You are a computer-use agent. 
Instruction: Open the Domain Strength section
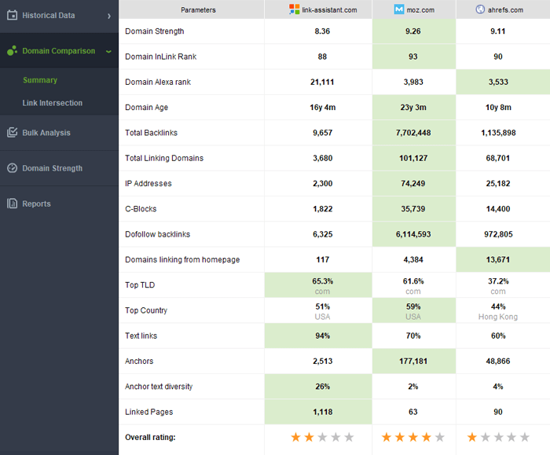59,168
